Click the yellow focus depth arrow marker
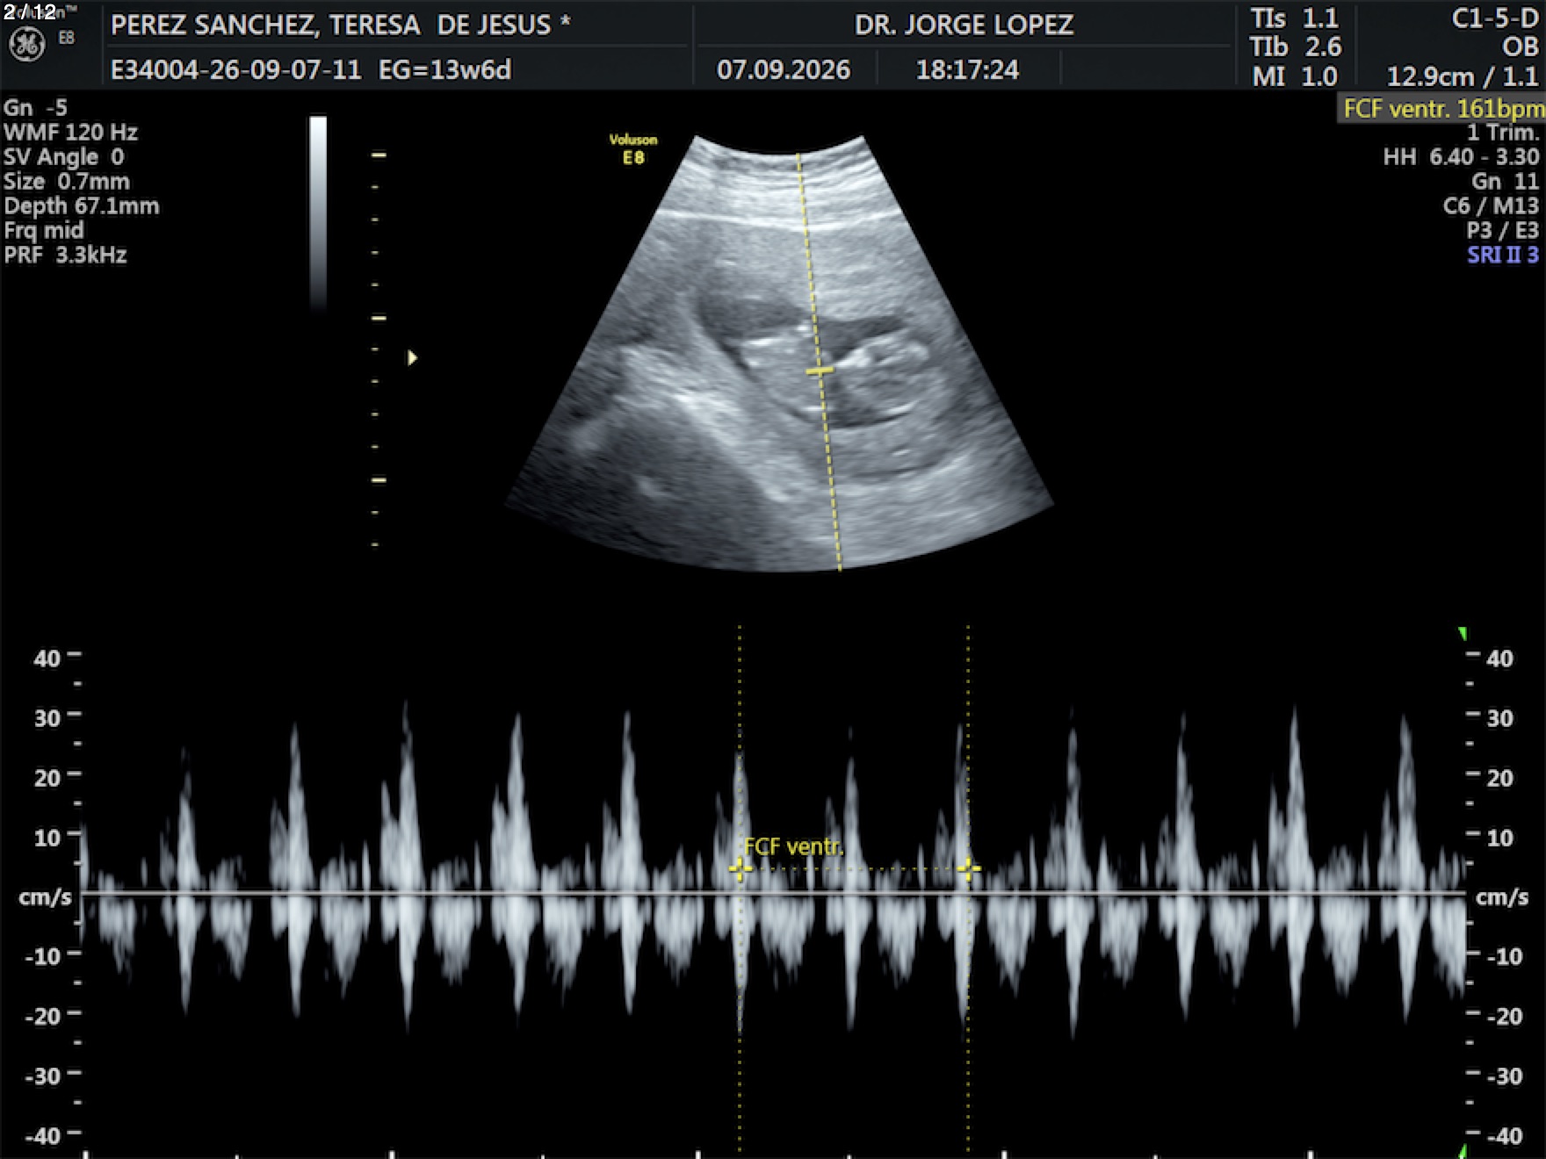 point(412,357)
